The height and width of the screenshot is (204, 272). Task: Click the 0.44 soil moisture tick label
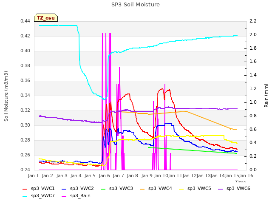pyautogui.click(x=25, y=21)
